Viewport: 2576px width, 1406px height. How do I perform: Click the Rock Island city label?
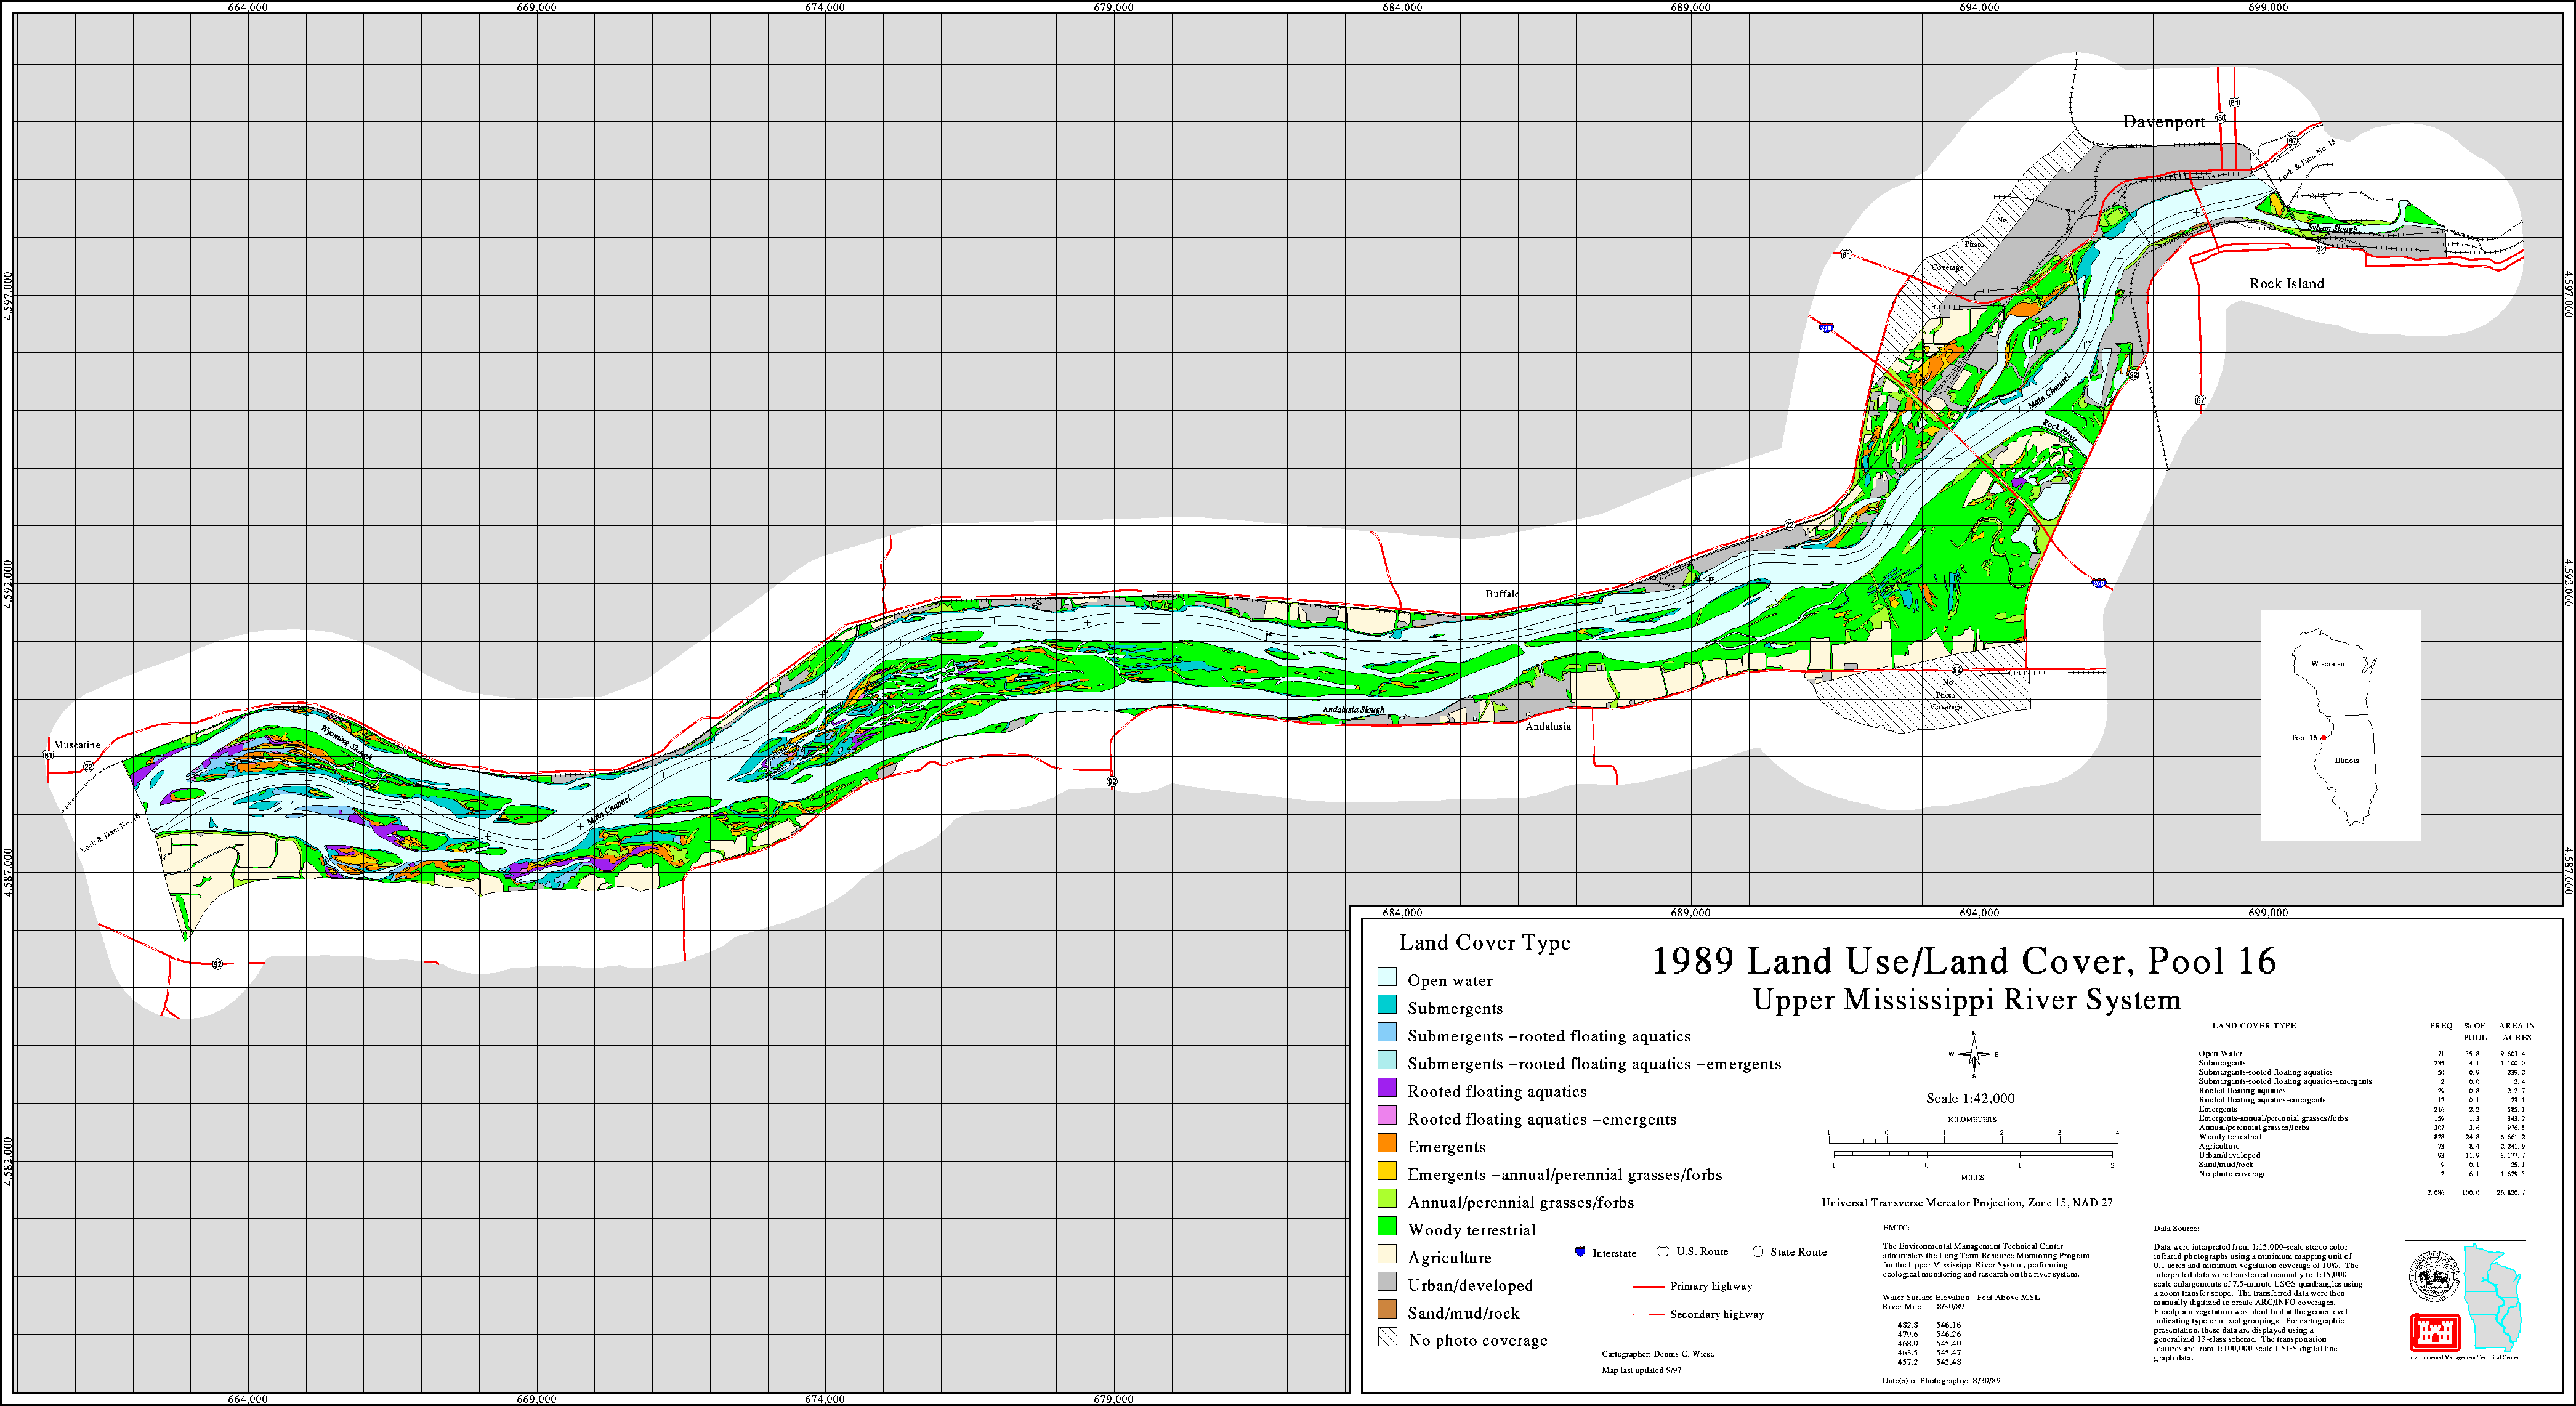[2286, 284]
